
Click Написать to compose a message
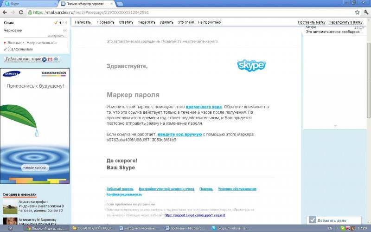click(83, 22)
